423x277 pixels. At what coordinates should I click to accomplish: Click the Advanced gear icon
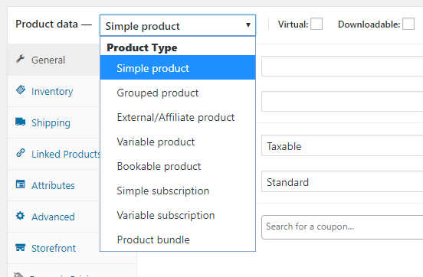(20, 216)
